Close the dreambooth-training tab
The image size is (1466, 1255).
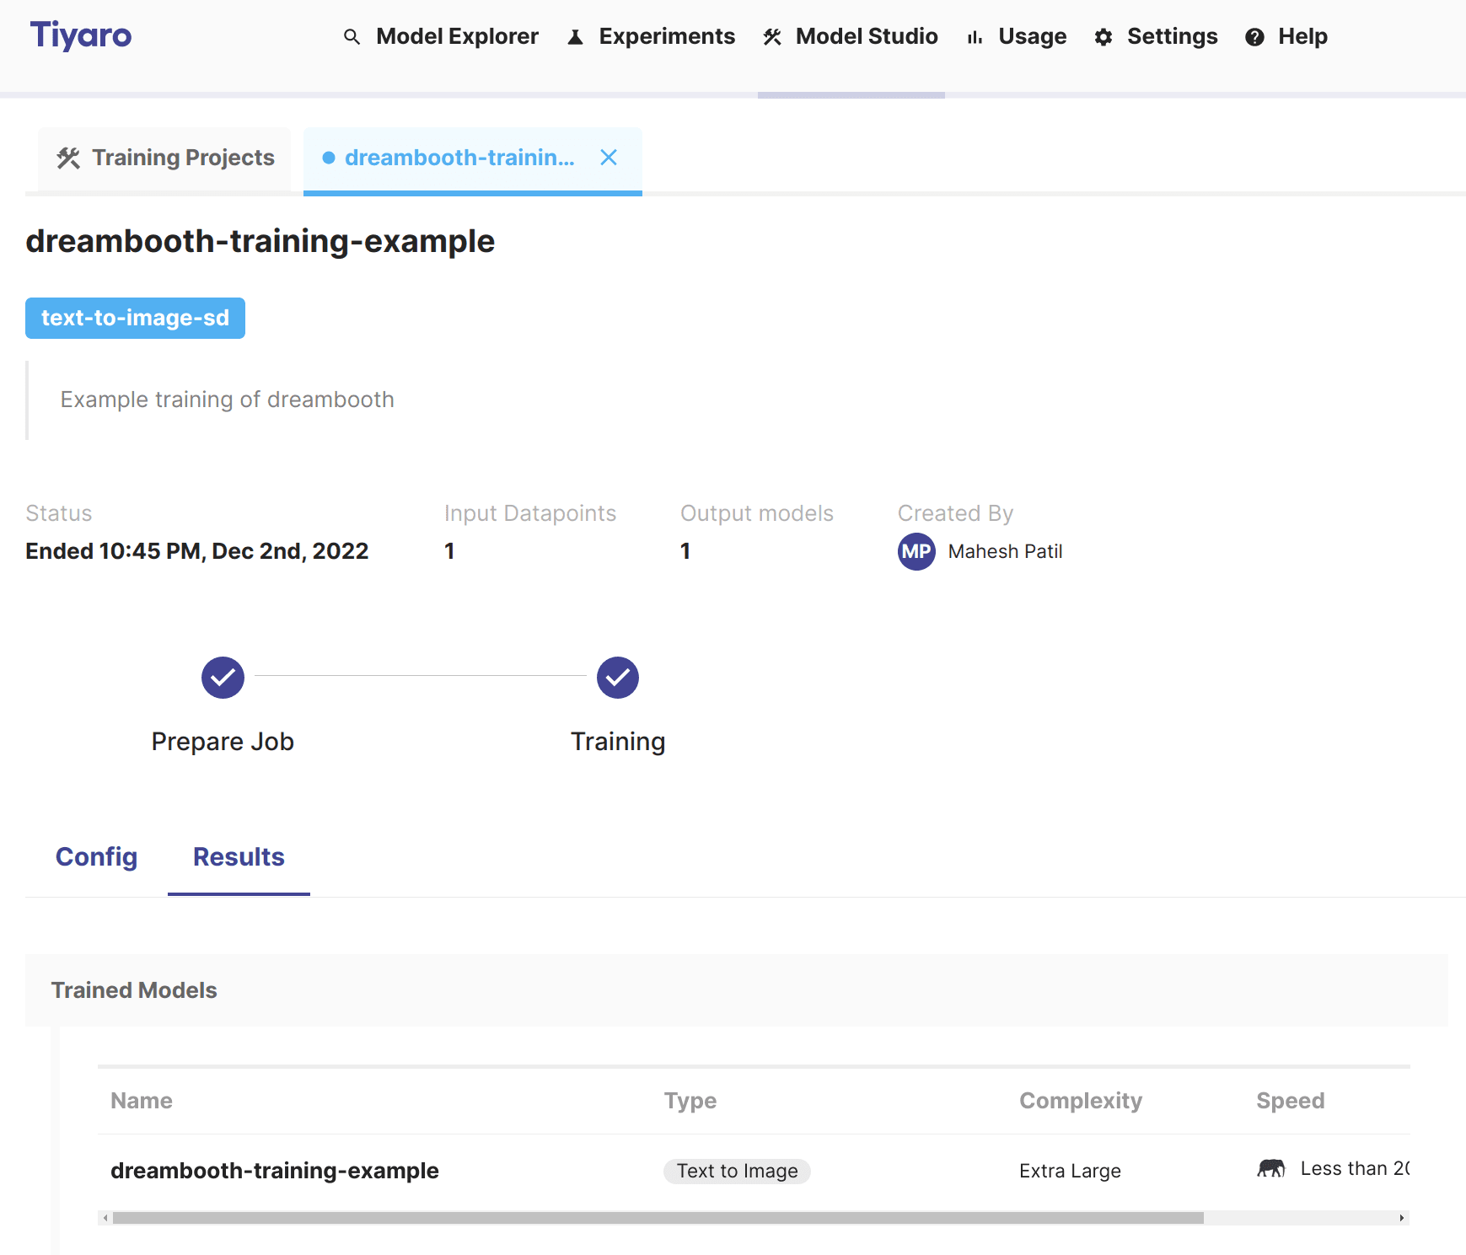pos(609,158)
